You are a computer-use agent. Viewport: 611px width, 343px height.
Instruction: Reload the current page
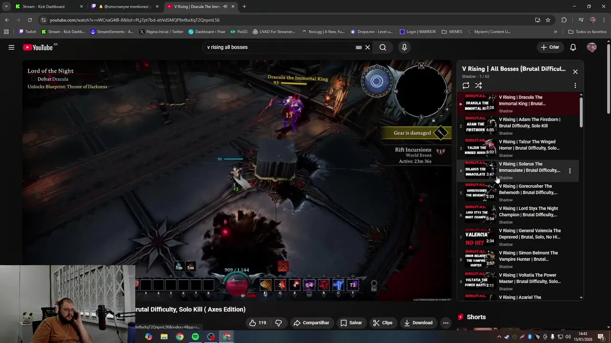[30, 20]
